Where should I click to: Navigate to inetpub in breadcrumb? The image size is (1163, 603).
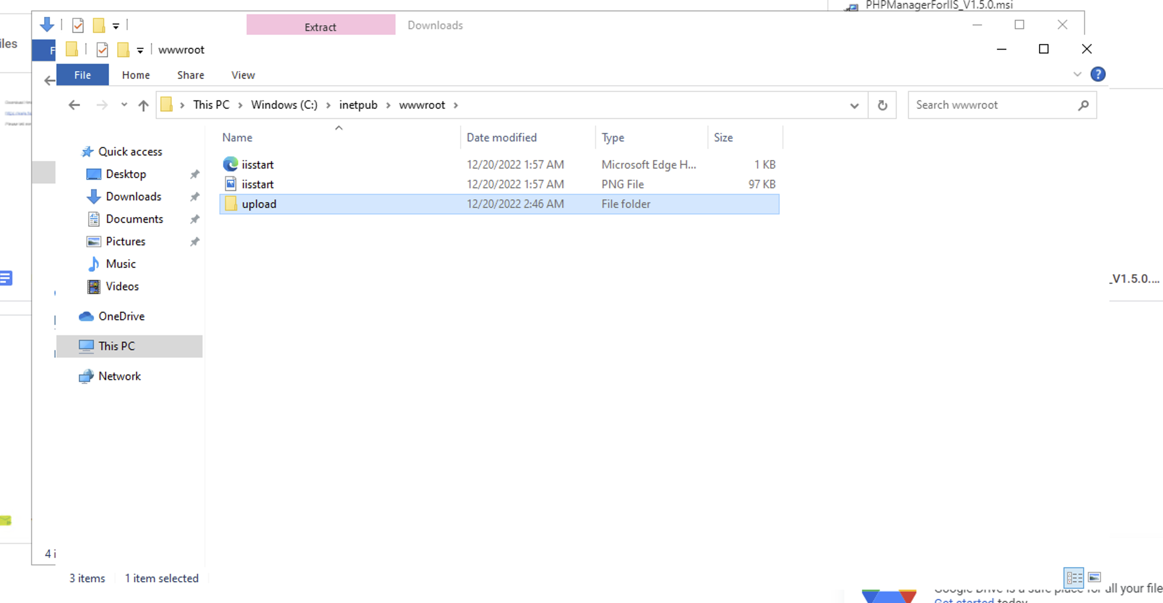tap(358, 105)
